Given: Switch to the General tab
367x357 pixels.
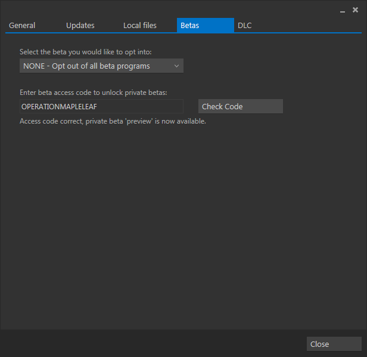Looking at the screenshot, I should click(x=22, y=26).
